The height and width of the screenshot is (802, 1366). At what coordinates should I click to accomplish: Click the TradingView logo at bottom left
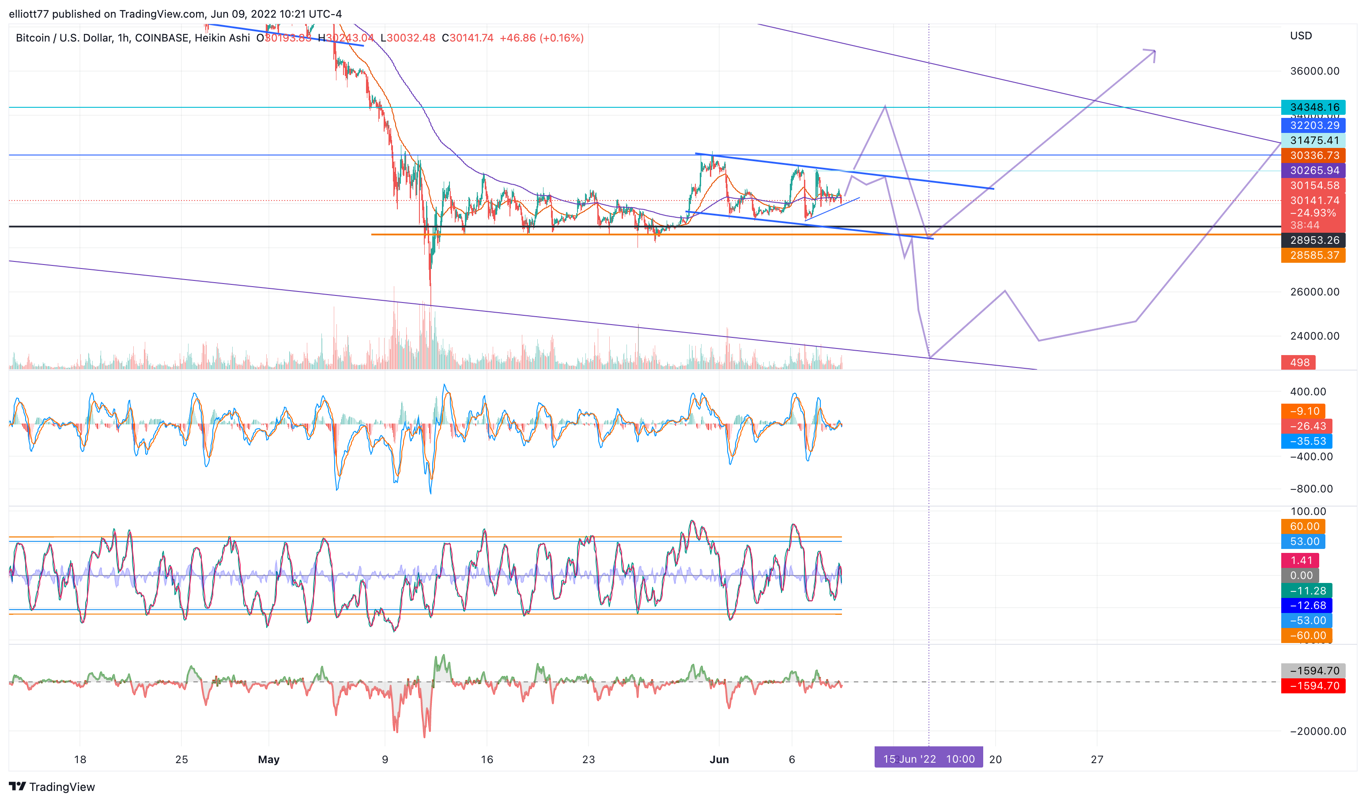pos(52,786)
